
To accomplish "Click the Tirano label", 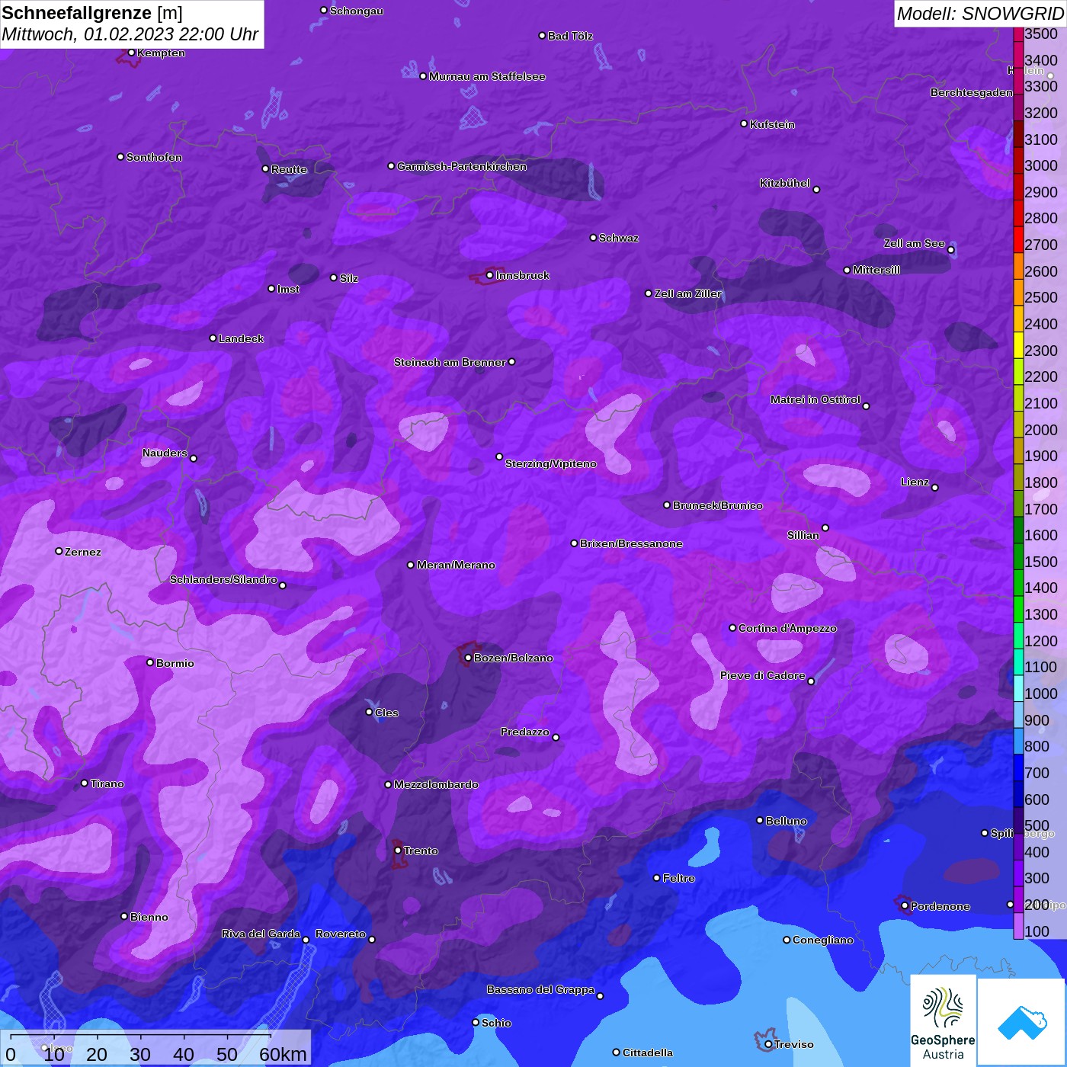I will [107, 783].
